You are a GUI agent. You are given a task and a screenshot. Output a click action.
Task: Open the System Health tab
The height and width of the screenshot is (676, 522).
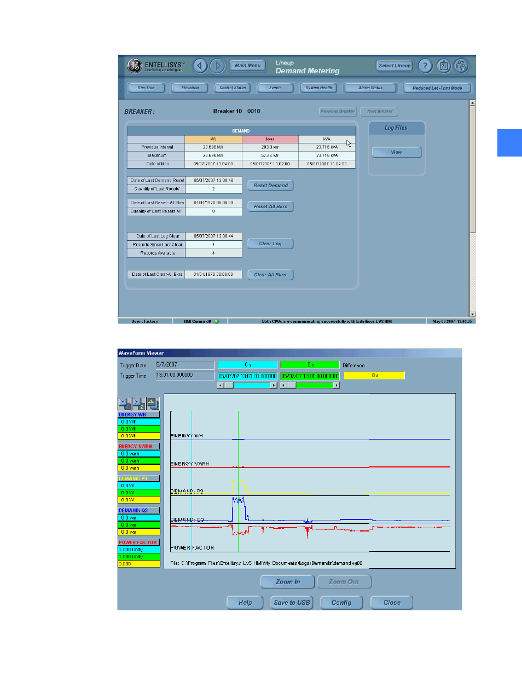coord(319,88)
